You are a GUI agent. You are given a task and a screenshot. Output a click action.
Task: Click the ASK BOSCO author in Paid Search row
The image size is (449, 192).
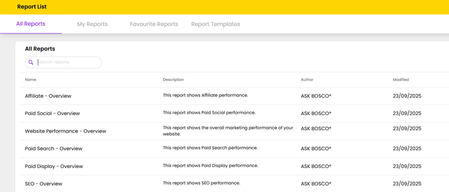[x=316, y=149]
